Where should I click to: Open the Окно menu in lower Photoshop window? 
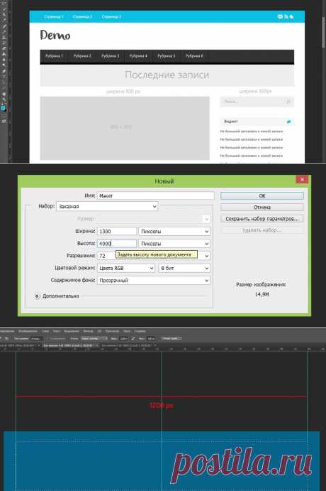coord(127,331)
